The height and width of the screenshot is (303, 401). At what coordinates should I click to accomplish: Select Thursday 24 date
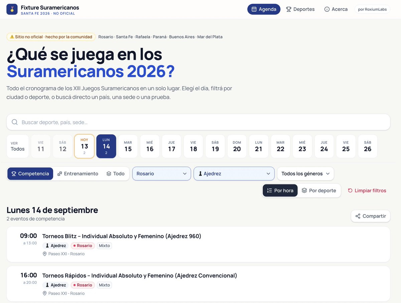(324, 146)
